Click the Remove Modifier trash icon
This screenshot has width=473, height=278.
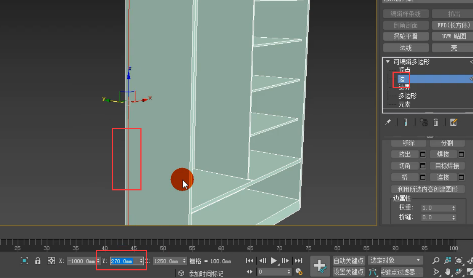point(435,122)
